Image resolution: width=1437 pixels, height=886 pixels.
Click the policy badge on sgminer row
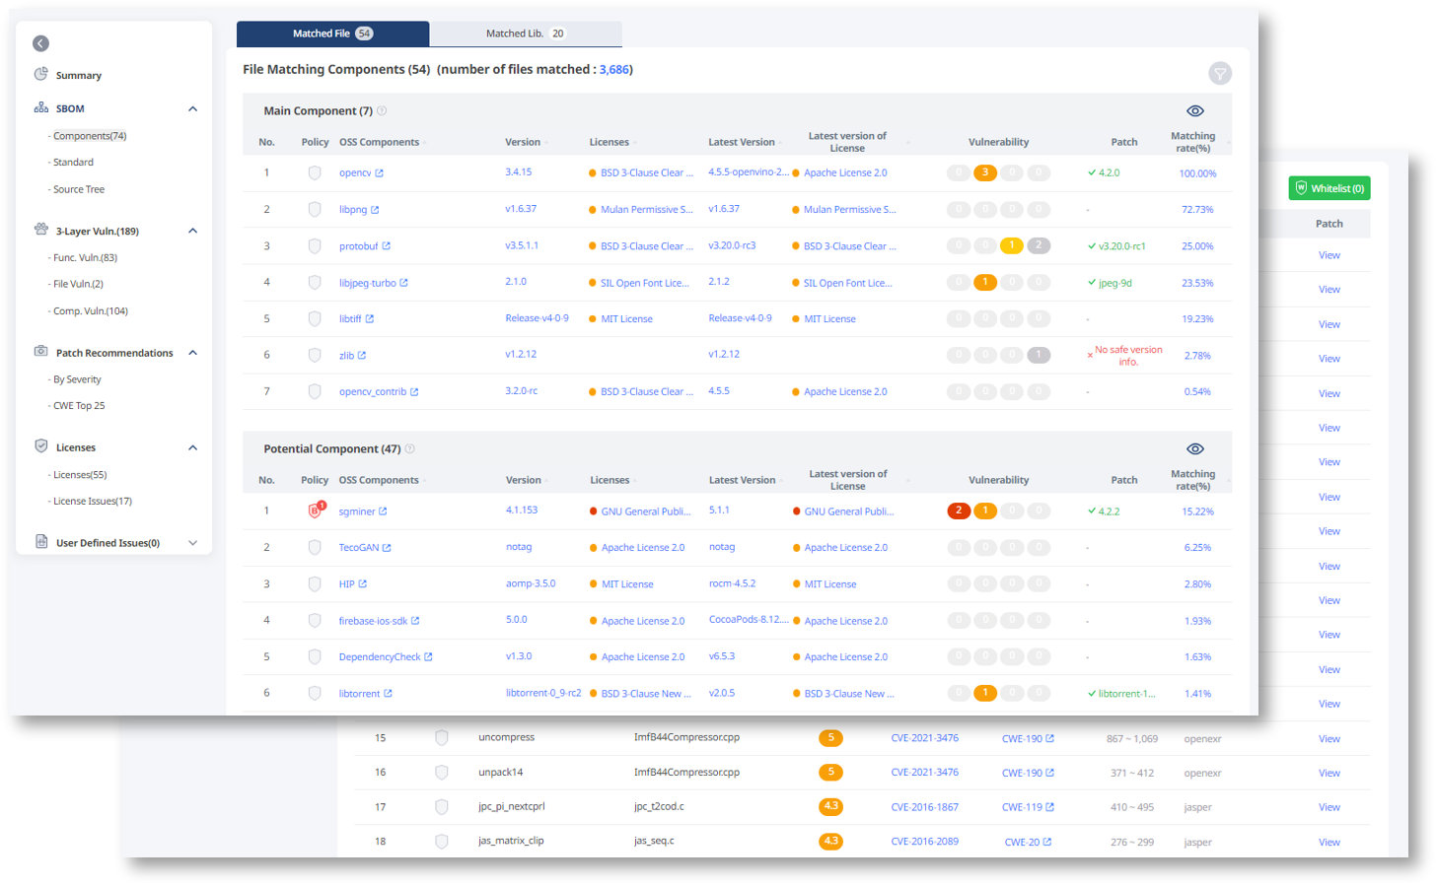coord(314,510)
